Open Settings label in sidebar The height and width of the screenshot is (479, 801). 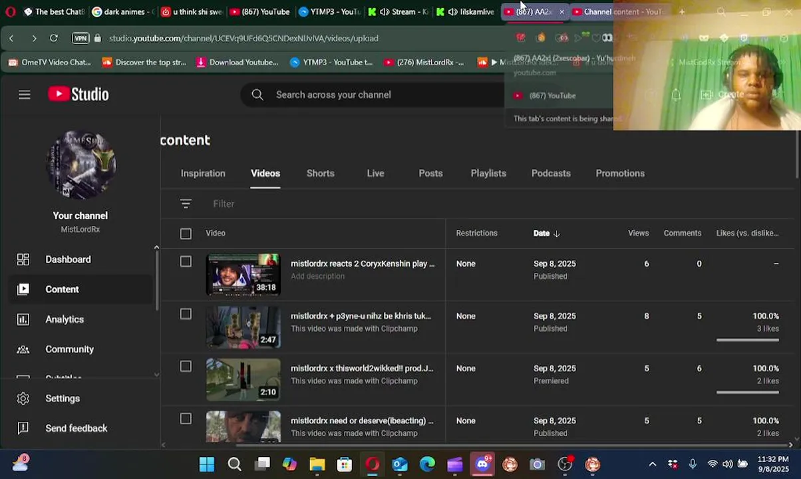click(x=63, y=399)
